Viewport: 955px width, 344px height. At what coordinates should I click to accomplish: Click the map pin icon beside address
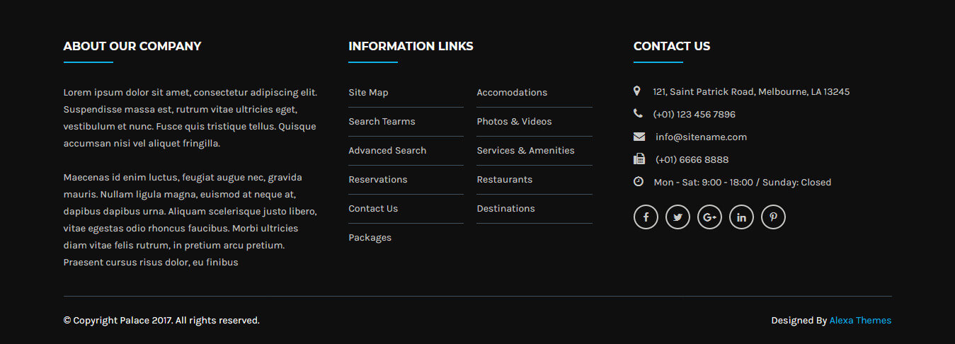pyautogui.click(x=637, y=91)
